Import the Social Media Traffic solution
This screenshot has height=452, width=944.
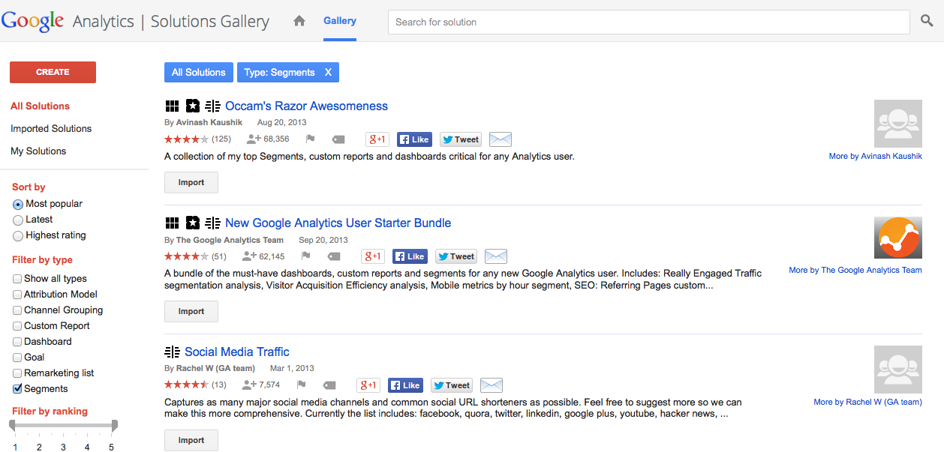191,440
